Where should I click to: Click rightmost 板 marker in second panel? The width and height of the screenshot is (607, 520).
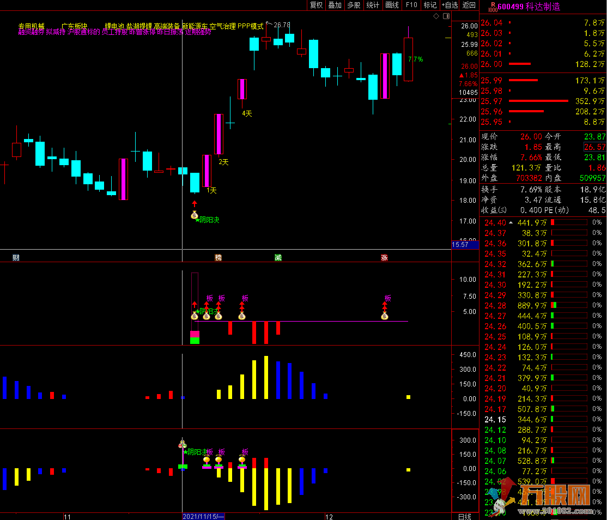[387, 298]
